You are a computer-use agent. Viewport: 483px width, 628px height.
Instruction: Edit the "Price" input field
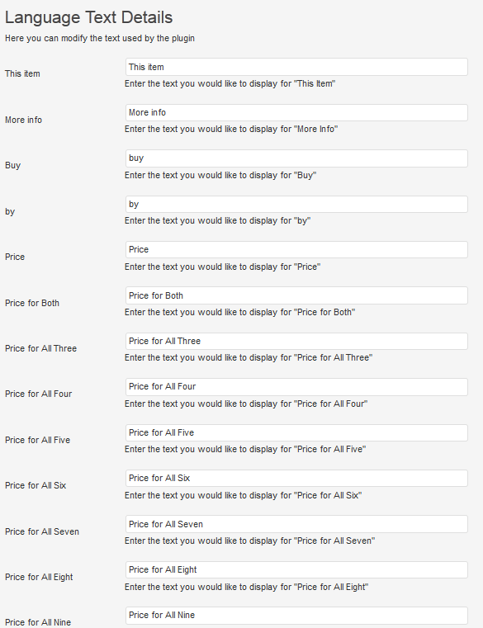(x=296, y=249)
